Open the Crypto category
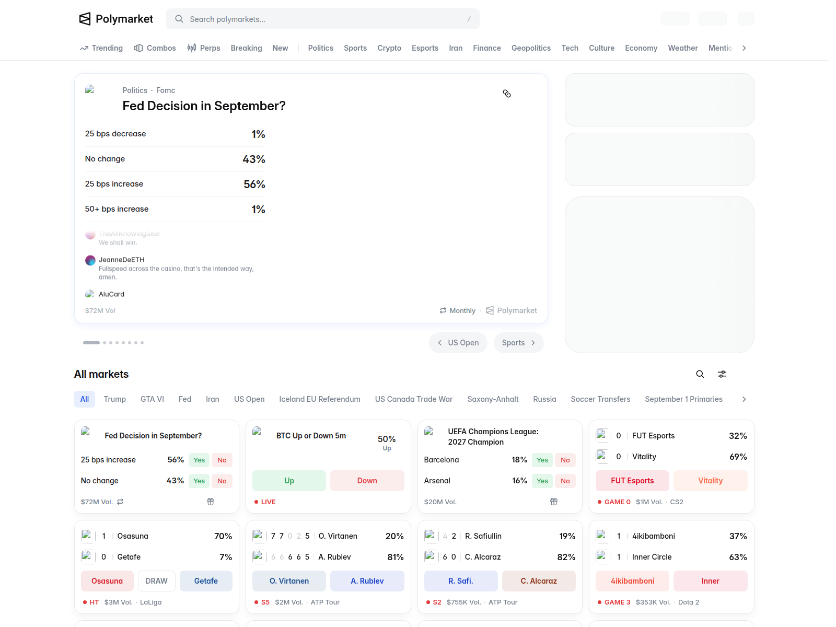The width and height of the screenshot is (836, 627). coord(389,48)
